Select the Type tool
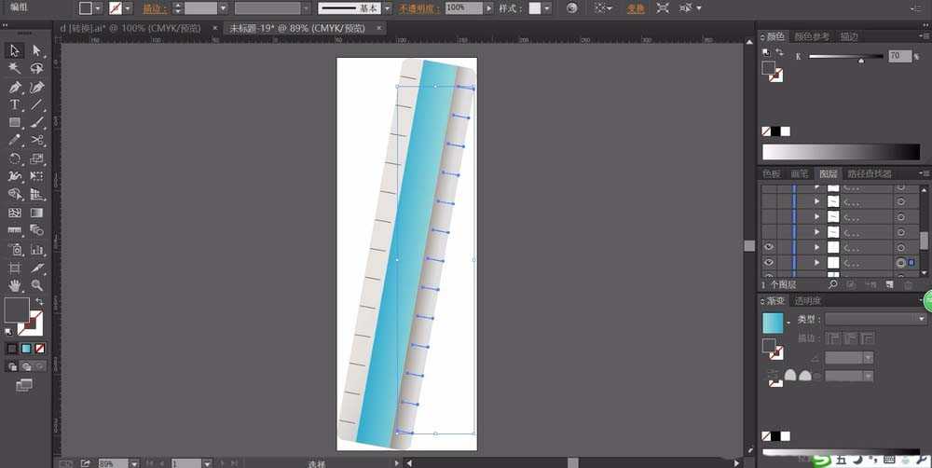 coord(15,104)
